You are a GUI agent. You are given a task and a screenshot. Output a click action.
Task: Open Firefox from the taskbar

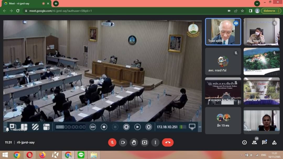(x=42, y=155)
